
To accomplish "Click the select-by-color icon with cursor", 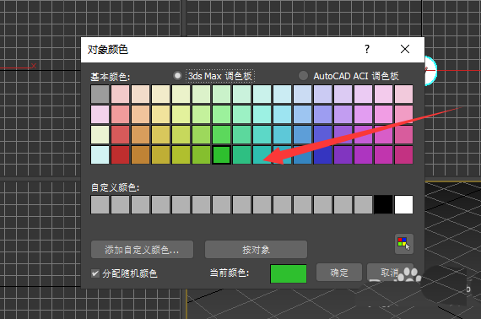I will 404,244.
